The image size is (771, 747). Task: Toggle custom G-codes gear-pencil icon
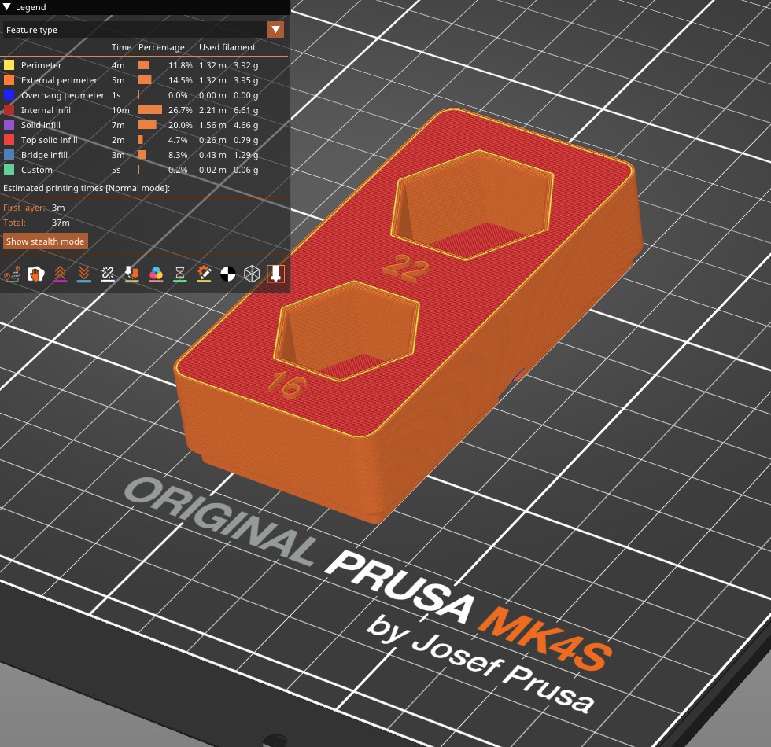pyautogui.click(x=204, y=274)
